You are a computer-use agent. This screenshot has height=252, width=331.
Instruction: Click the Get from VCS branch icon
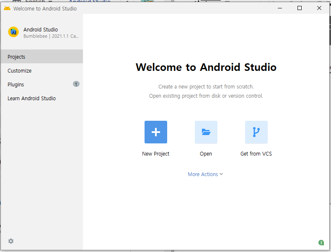tap(256, 132)
